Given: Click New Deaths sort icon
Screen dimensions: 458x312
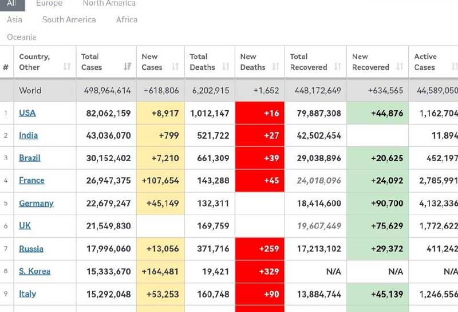Looking at the screenshot, I should (x=275, y=67).
